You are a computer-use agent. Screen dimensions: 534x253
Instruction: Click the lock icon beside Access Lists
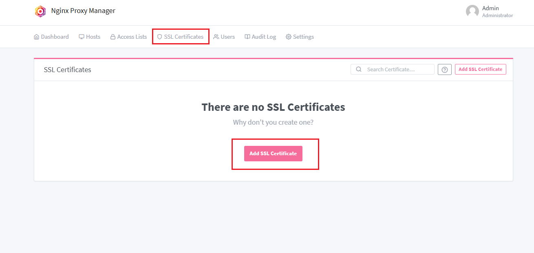tap(113, 37)
